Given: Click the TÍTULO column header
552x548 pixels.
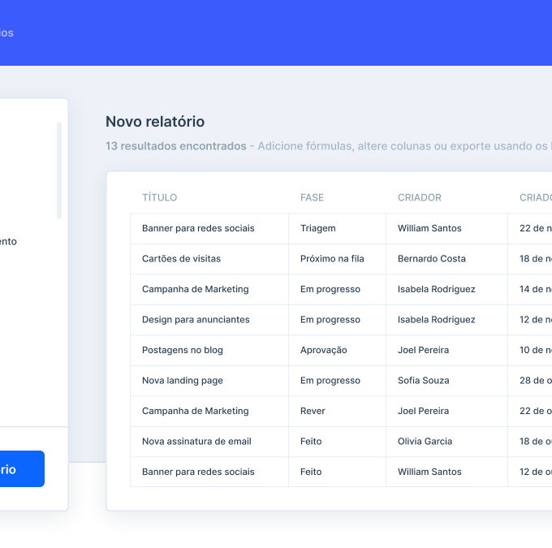Looking at the screenshot, I should (159, 197).
